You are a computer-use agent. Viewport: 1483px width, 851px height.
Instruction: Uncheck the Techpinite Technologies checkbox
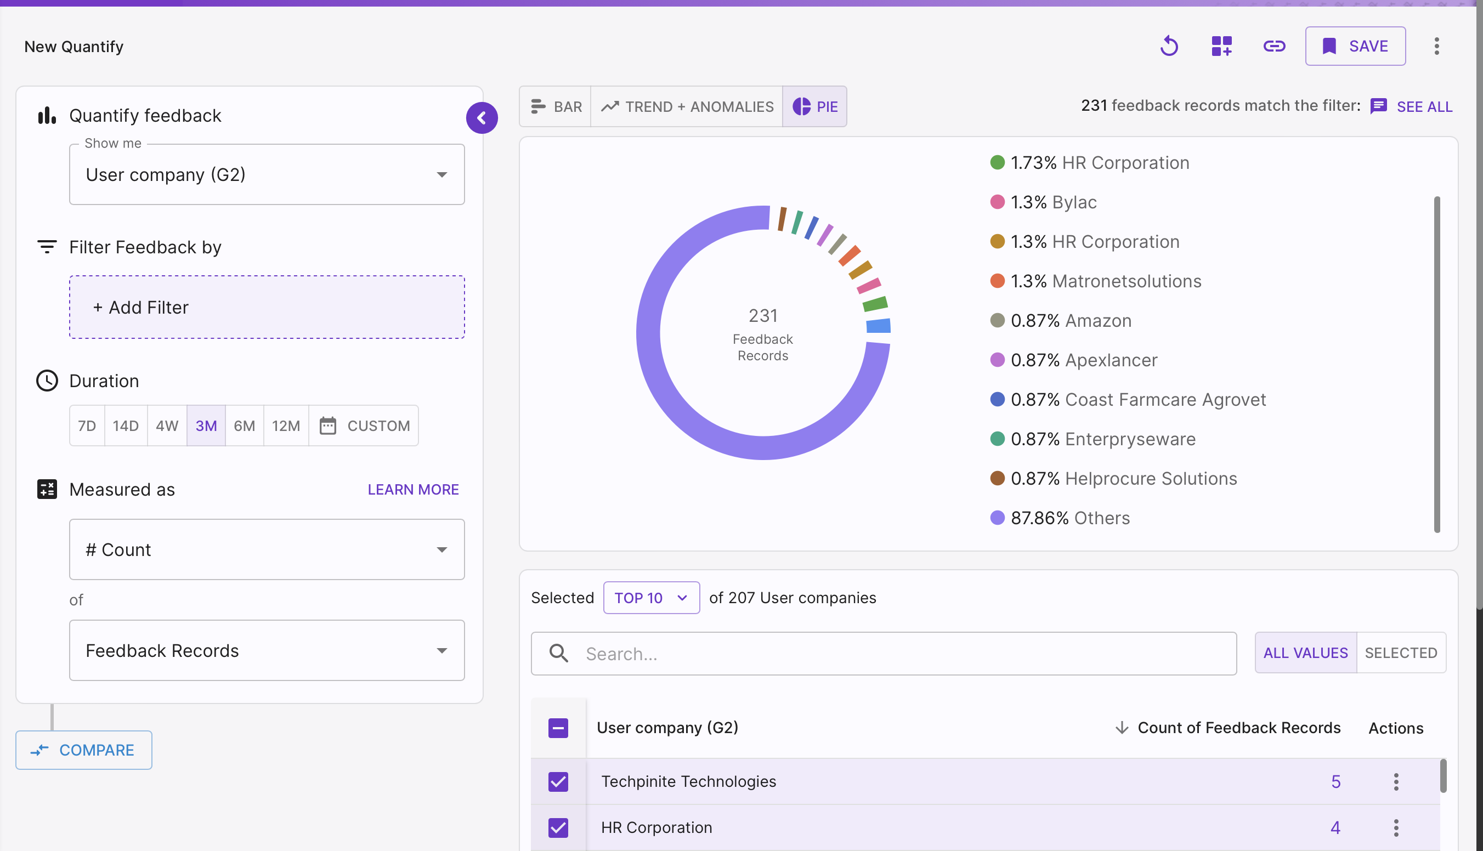click(x=558, y=781)
